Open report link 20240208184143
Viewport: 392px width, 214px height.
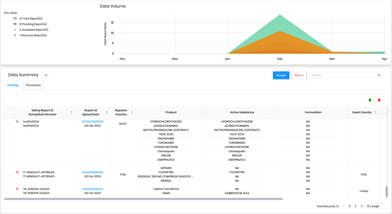click(92, 122)
